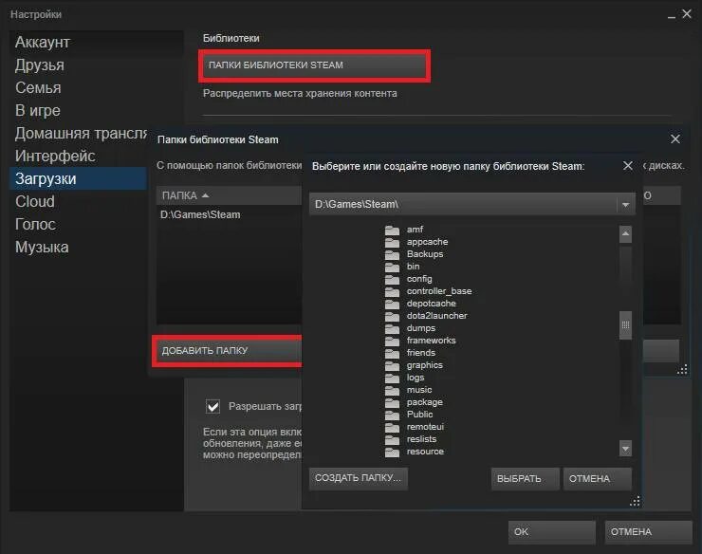The image size is (702, 554).
Task: Click the folder list scroll down arrow
Action: click(625, 449)
